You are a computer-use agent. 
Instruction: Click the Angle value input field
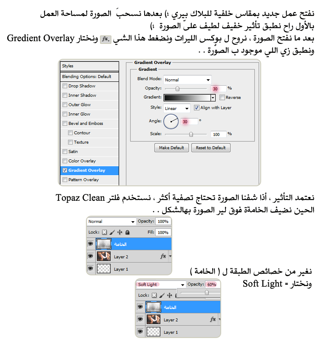tap(189, 121)
